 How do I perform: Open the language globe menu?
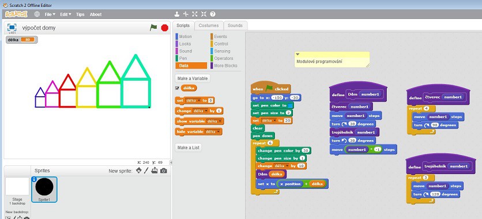tap(37, 14)
